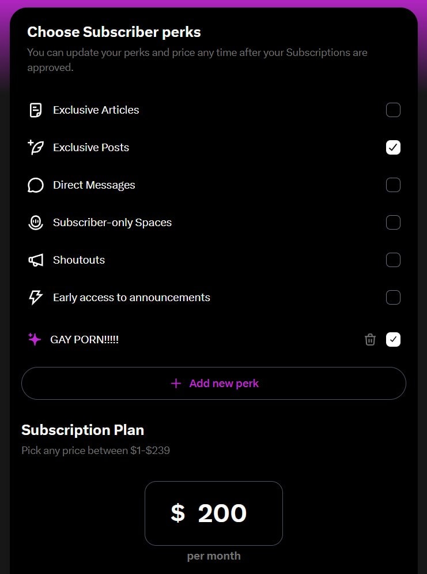The height and width of the screenshot is (574, 427).
Task: Click the lightning bolt early access icon
Action: point(36,298)
